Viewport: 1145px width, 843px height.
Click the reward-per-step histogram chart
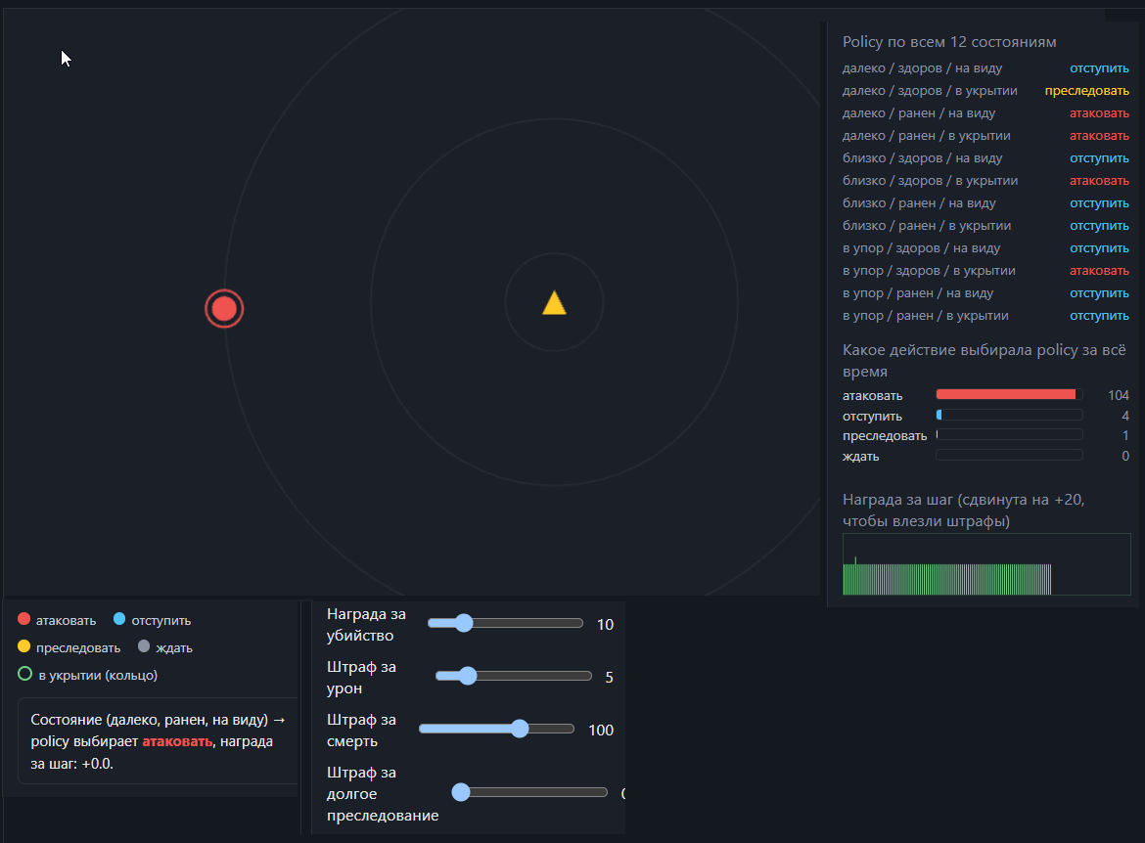tap(986, 564)
